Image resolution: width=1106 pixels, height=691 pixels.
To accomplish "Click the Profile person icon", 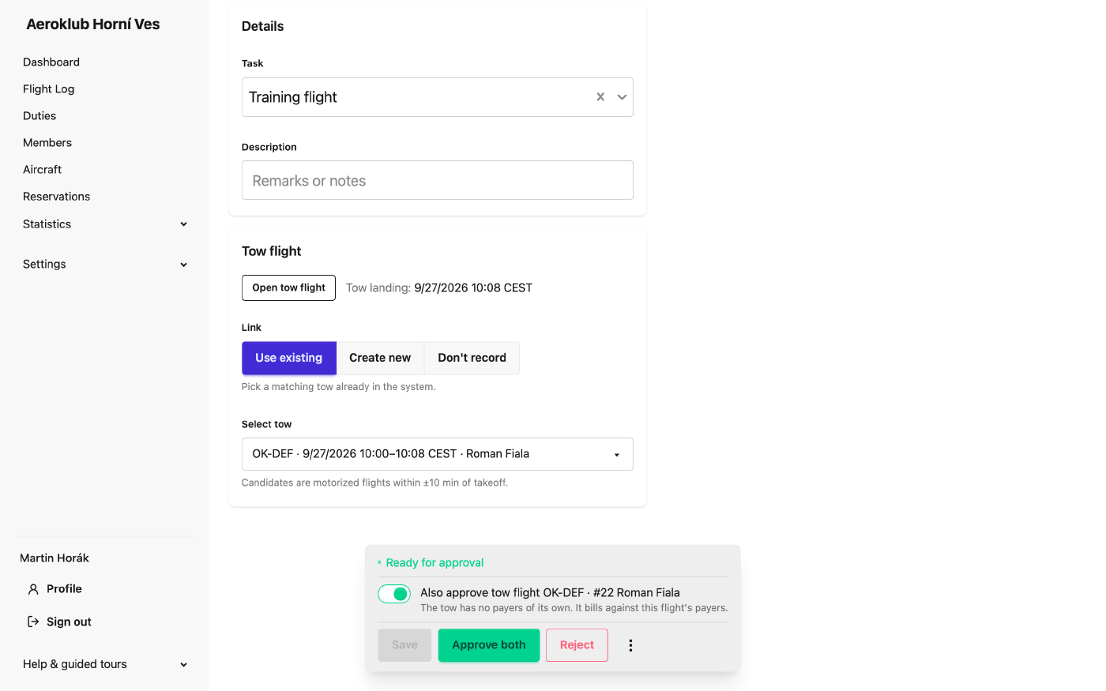I will pyautogui.click(x=33, y=589).
